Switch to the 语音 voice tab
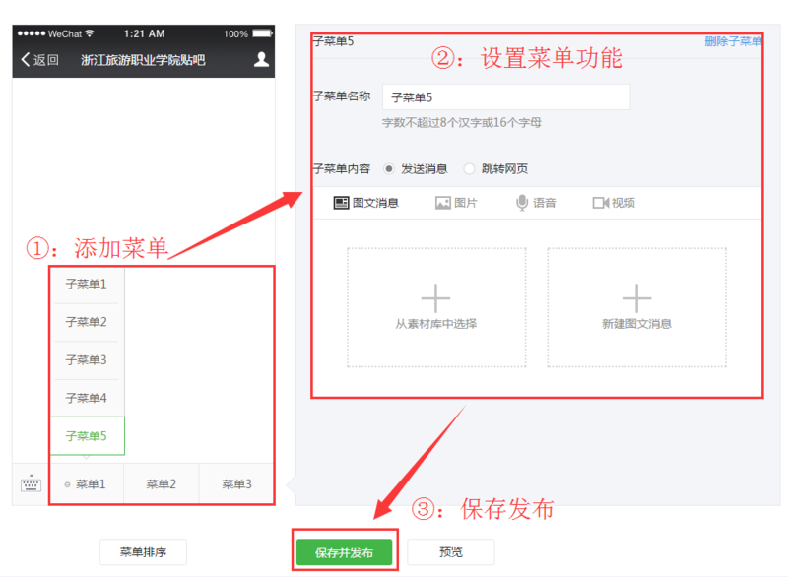788x577 pixels. (x=536, y=203)
